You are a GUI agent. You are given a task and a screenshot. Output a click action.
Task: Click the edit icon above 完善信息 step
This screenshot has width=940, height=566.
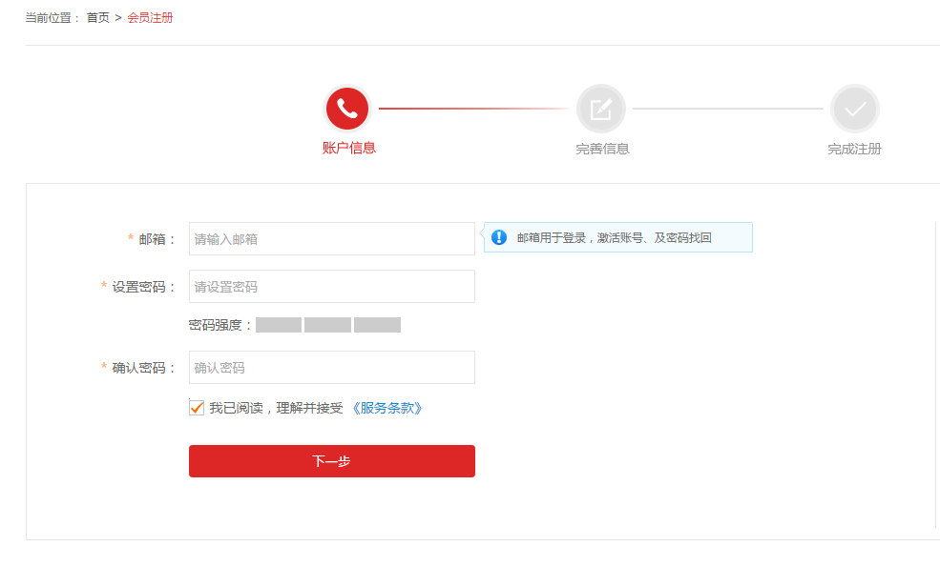coord(600,108)
